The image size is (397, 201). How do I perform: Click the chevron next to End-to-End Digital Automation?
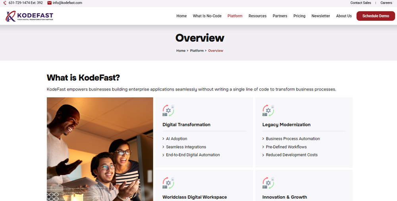(x=163, y=155)
